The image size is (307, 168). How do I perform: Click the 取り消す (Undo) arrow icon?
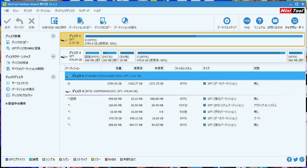pos(19,21)
